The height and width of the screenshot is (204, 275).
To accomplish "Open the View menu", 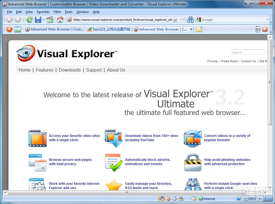I will pos(29,12).
